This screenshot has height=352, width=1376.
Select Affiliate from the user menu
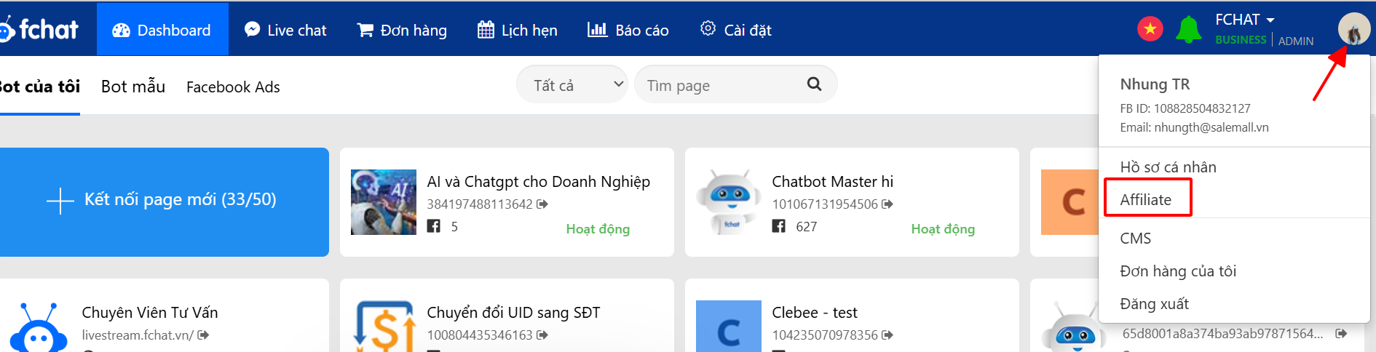click(1146, 200)
